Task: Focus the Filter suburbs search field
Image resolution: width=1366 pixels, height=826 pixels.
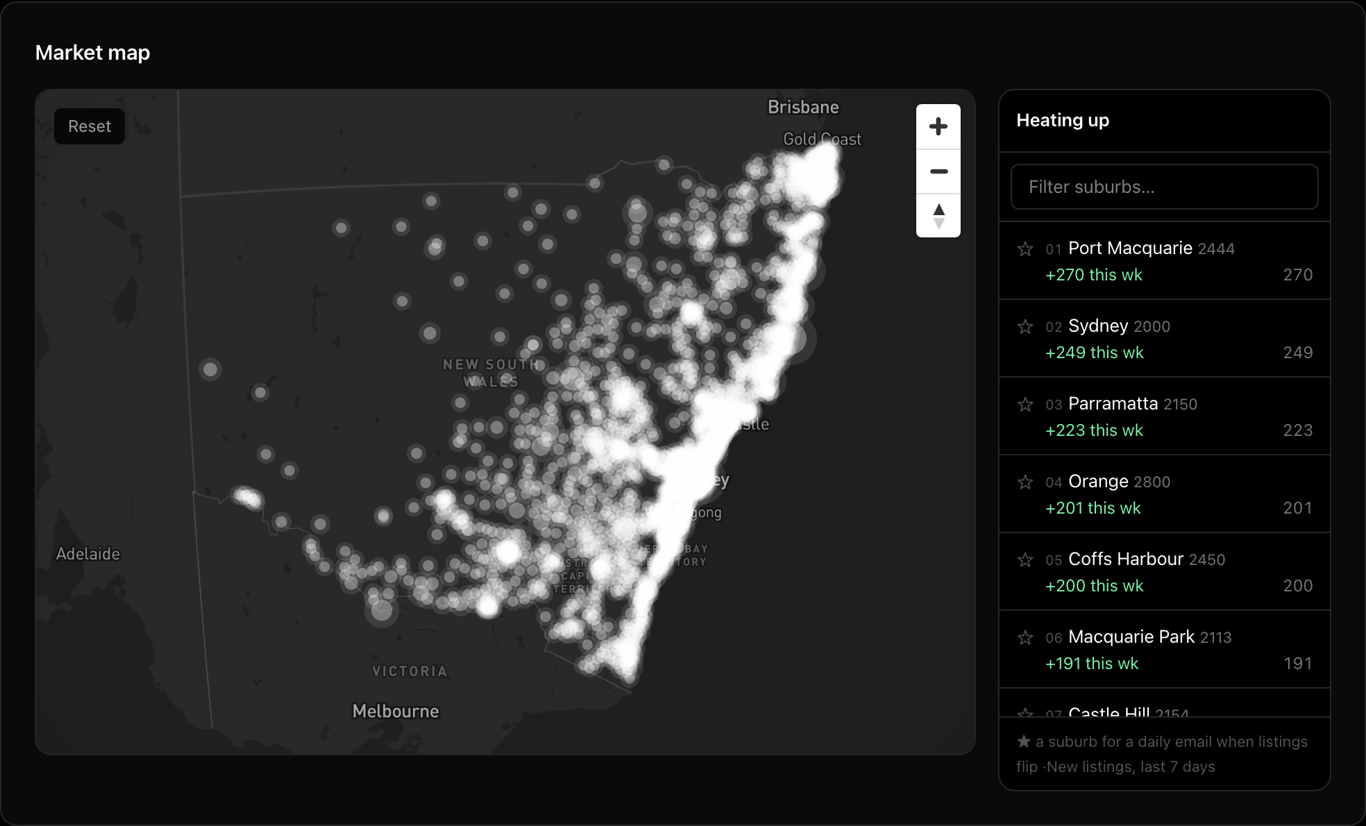Action: [1164, 187]
